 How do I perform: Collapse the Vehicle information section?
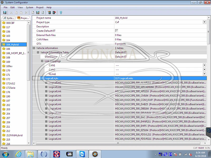coord(34,48)
